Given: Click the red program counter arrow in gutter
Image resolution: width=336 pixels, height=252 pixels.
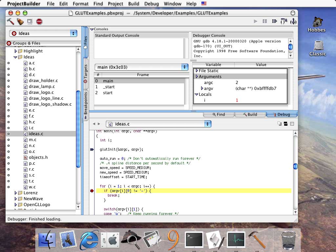Looking at the screenshot, I should click(92, 191).
